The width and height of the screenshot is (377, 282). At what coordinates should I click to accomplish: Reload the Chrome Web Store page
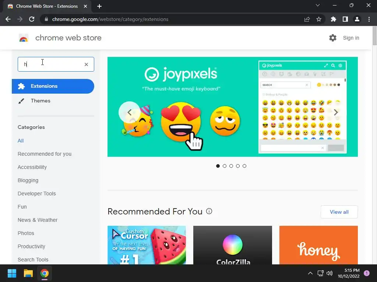click(32, 19)
